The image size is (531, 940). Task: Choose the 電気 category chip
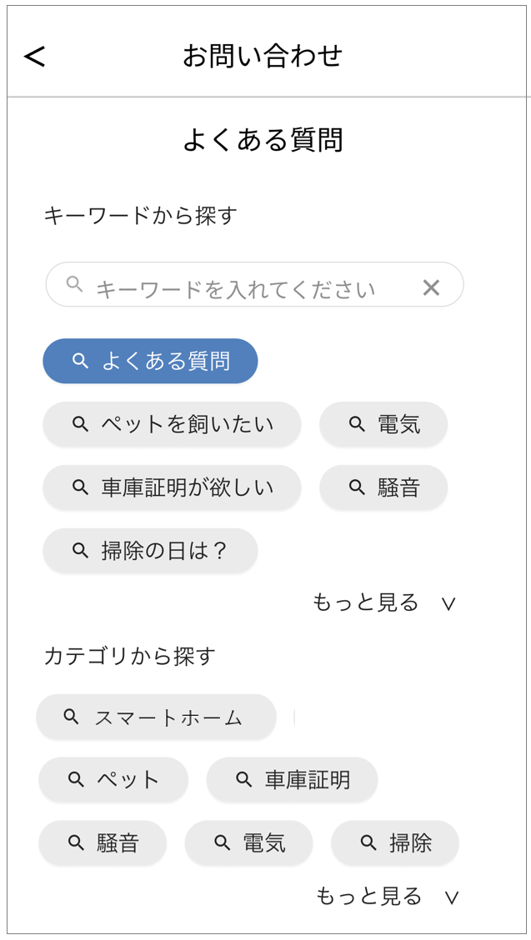(248, 843)
